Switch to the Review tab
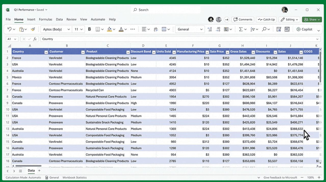Viewport: 326px width, 182px height. click(x=71, y=19)
